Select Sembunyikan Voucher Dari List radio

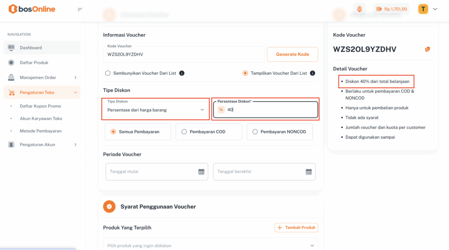pos(107,73)
